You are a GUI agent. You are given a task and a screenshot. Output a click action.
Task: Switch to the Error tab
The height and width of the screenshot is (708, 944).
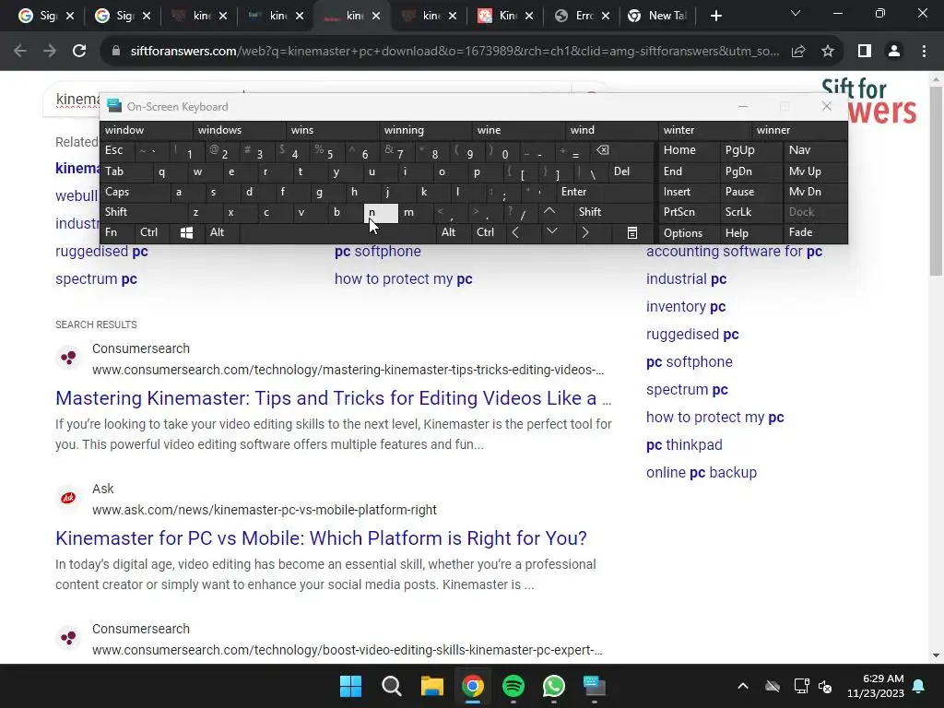click(583, 17)
